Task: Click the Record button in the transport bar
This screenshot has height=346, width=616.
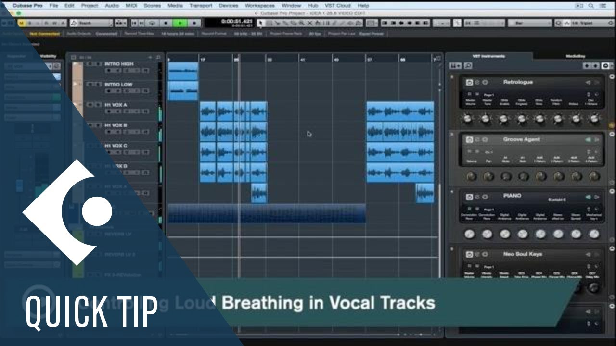Action: pyautogui.click(x=194, y=23)
